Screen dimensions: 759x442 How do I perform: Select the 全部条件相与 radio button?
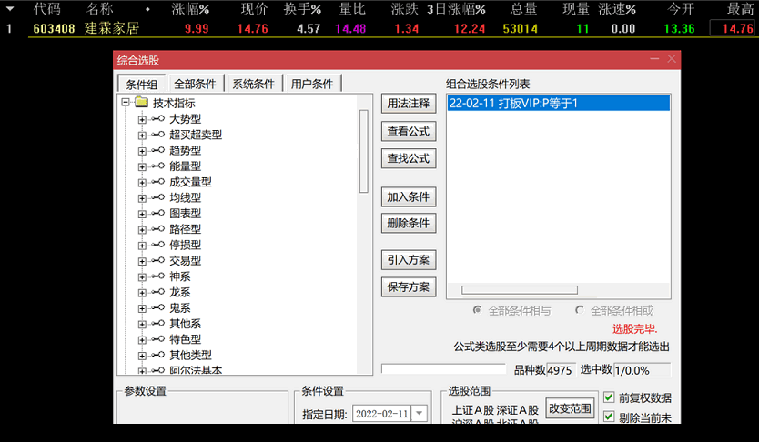point(477,310)
